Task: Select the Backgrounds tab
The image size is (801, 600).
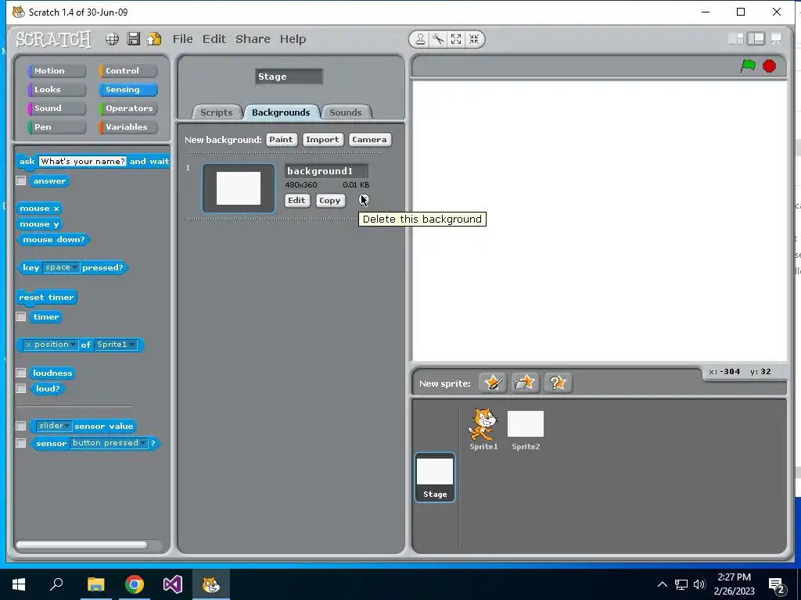Action: pos(281,112)
